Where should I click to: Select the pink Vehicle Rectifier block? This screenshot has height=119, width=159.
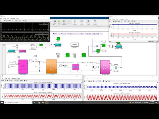click(105, 67)
